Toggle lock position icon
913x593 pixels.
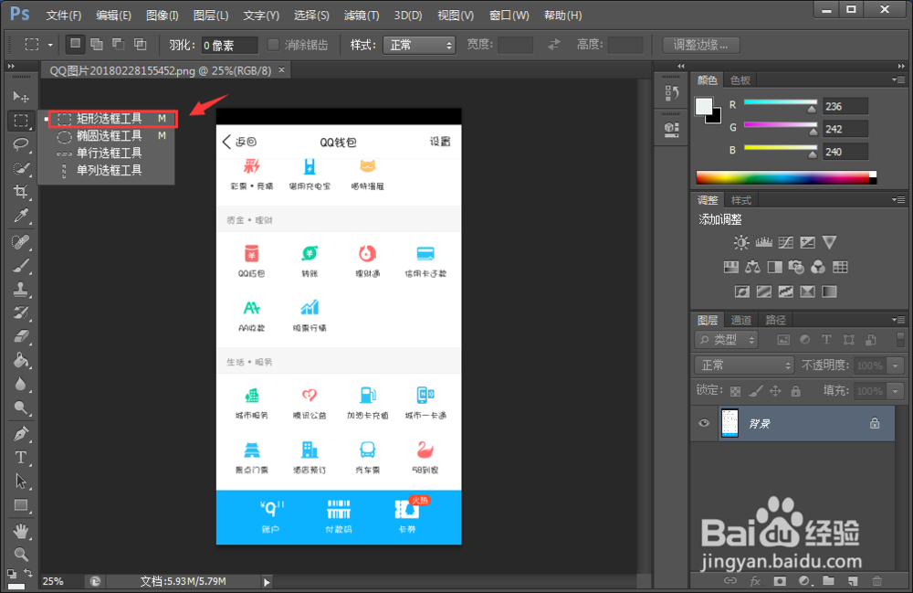tap(775, 391)
